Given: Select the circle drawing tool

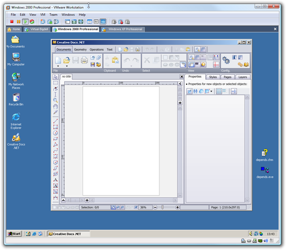Looking at the screenshot, I should [55, 133].
